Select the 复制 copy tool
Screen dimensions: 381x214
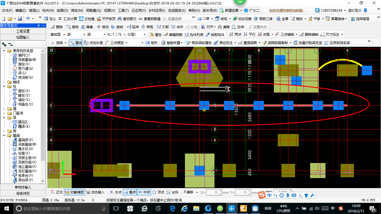73,27
